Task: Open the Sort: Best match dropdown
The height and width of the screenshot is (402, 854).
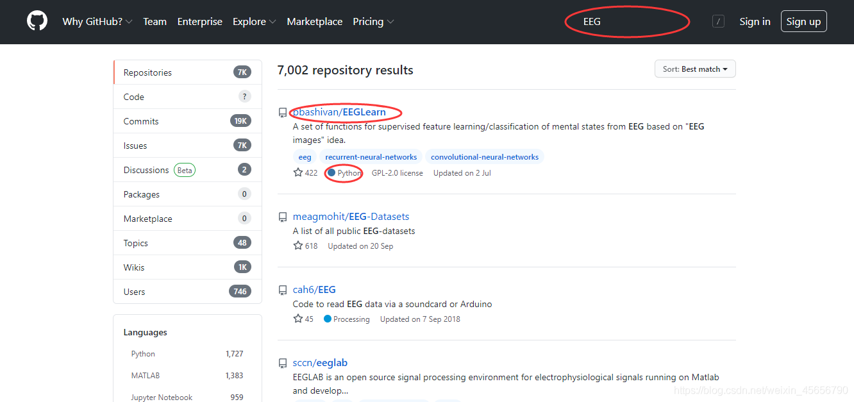Action: (695, 69)
